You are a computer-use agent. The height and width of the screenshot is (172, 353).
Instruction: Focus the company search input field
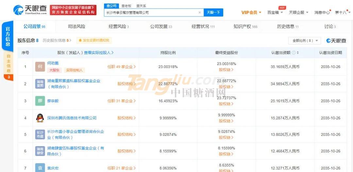pyautogui.click(x=154, y=13)
